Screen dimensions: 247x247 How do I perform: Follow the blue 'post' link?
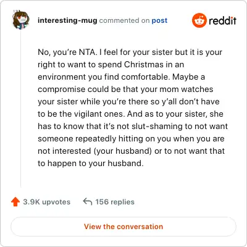[x=159, y=20]
